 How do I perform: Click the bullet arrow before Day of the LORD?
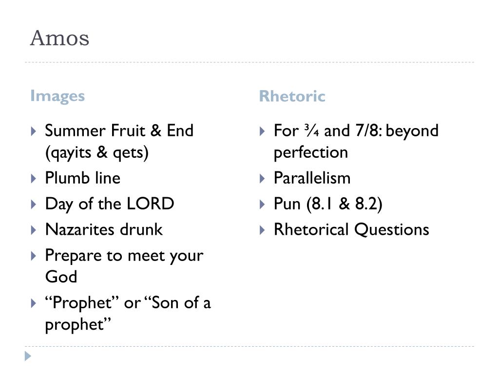pos(34,204)
